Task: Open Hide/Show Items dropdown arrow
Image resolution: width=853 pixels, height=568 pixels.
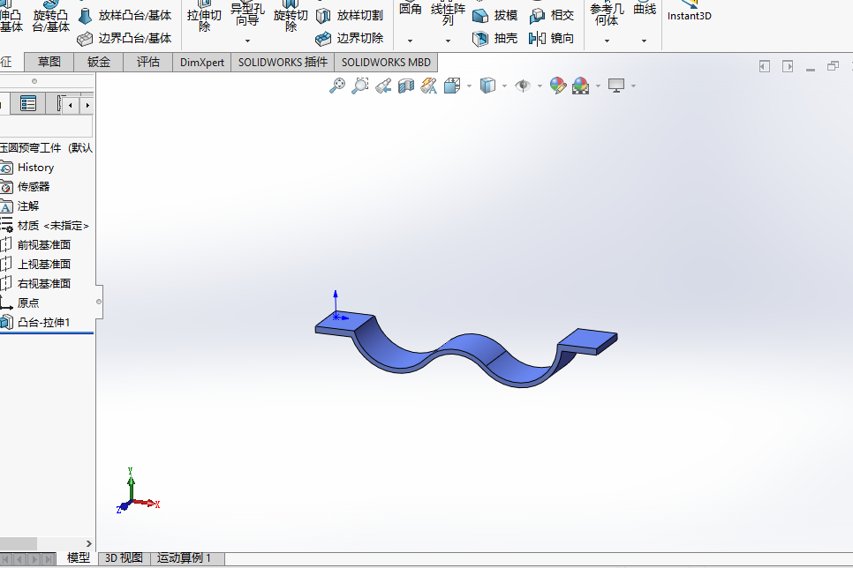Action: point(540,86)
